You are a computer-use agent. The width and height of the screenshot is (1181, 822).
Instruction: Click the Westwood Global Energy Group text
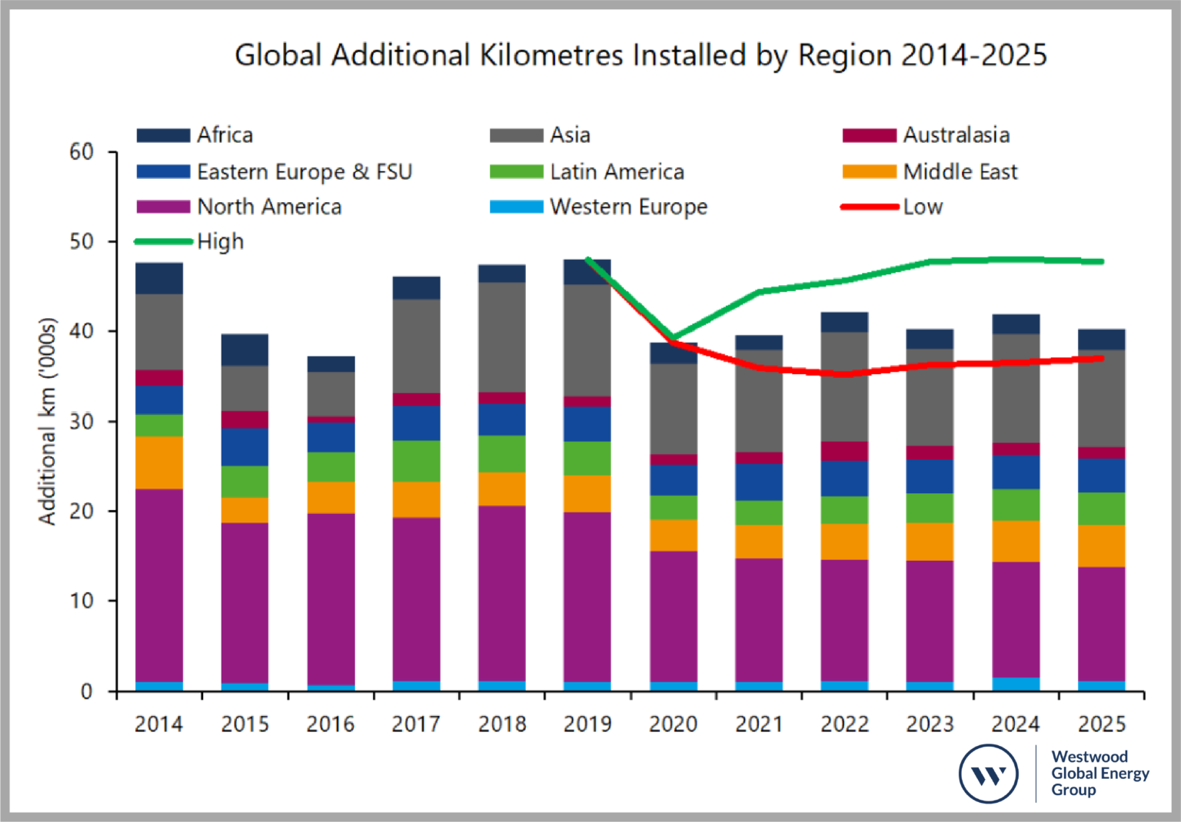[1101, 775]
